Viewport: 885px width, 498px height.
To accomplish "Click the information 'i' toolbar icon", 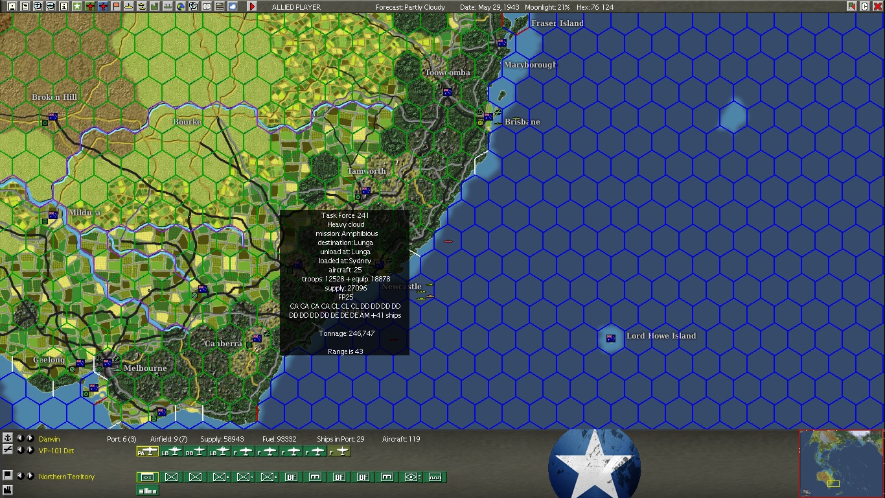I will pyautogui.click(x=64, y=6).
